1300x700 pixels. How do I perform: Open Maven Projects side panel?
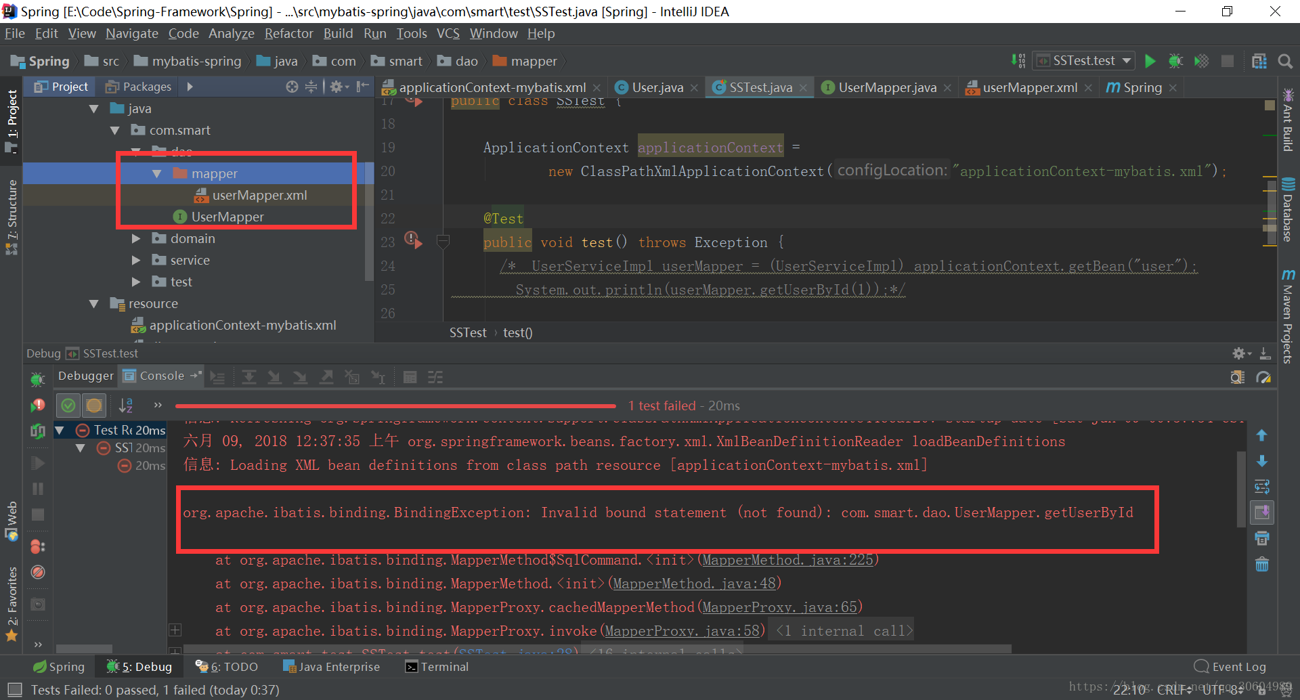pos(1288,315)
